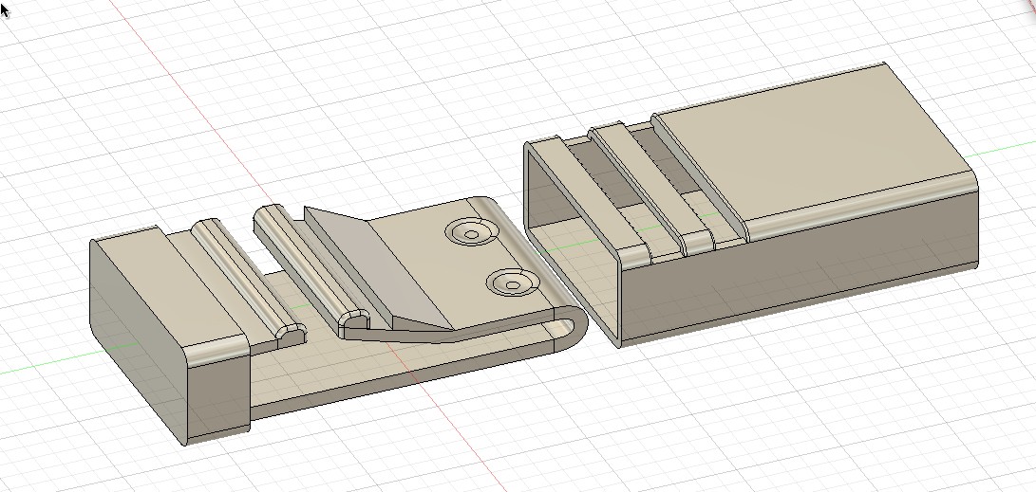Select the upper countersunk screw hole
This screenshot has width=1036, height=492.
[x=469, y=233]
